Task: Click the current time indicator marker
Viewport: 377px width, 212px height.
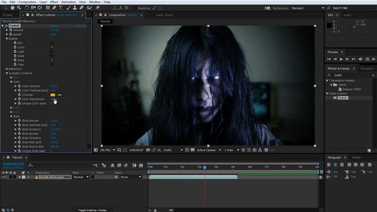Action: [204, 167]
